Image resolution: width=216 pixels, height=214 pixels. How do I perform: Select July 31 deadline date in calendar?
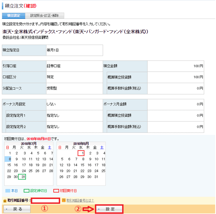22,177
